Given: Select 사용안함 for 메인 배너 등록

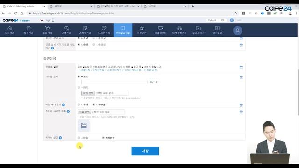Looking at the screenshot, I should 93,105.
